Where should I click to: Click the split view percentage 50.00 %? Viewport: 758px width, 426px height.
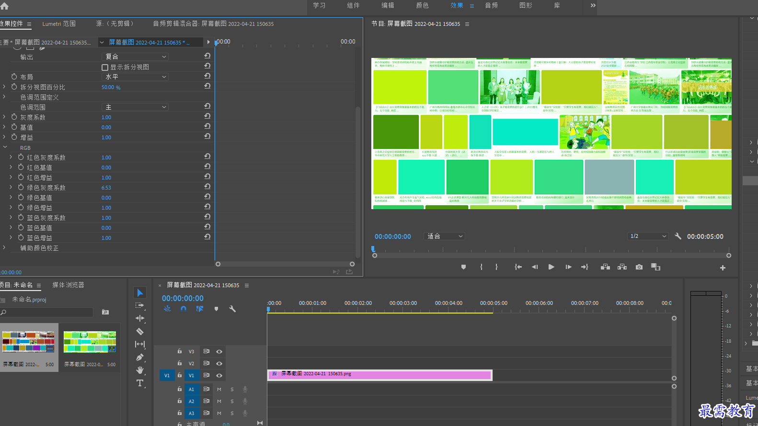tap(111, 87)
